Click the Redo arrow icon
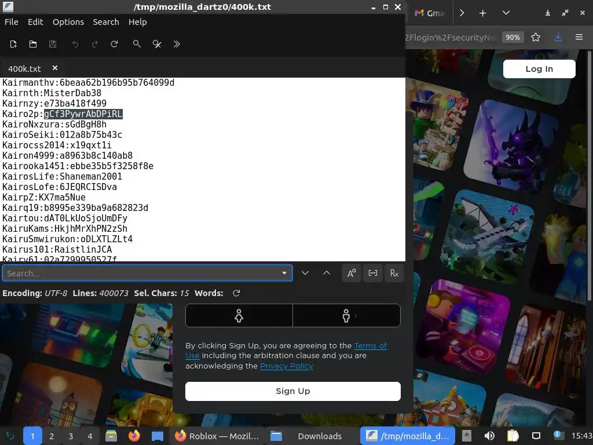Viewport: 593px width, 445px height. click(x=94, y=44)
